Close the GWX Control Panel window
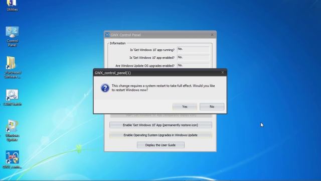This screenshot has height=181, width=321. click(212, 35)
